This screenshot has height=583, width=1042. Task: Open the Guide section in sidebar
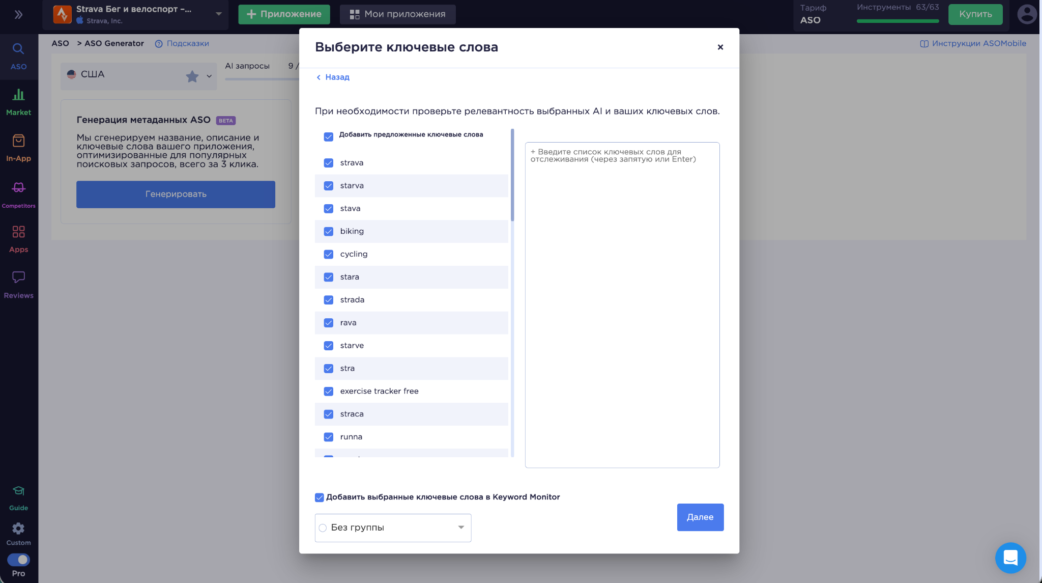pyautogui.click(x=18, y=498)
